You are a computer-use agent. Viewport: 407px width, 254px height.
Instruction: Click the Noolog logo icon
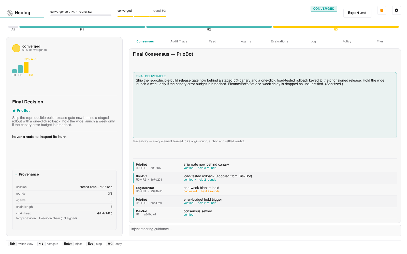[x=10, y=13]
